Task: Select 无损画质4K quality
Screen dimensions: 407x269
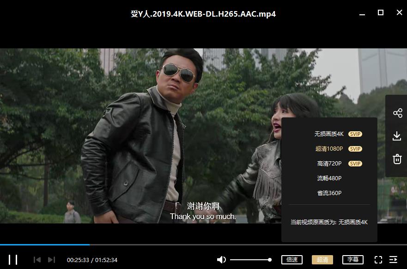Action: pyautogui.click(x=329, y=134)
